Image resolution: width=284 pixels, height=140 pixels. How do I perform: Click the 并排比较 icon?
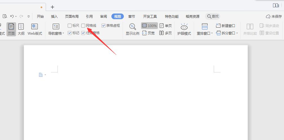click(x=250, y=26)
